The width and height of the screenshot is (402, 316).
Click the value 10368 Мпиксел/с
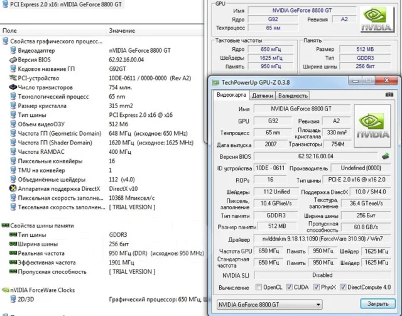(x=132, y=198)
